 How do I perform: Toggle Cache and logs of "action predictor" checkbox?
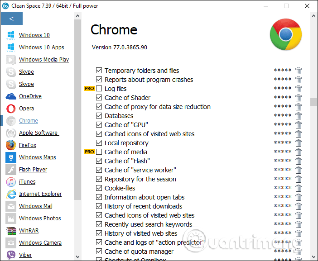click(99, 242)
